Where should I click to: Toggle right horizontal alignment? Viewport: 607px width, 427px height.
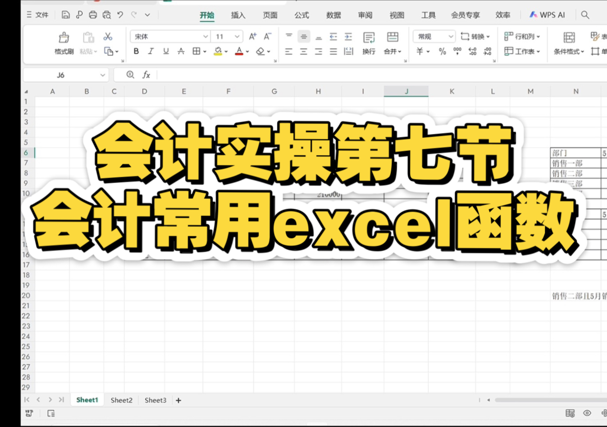tap(319, 51)
